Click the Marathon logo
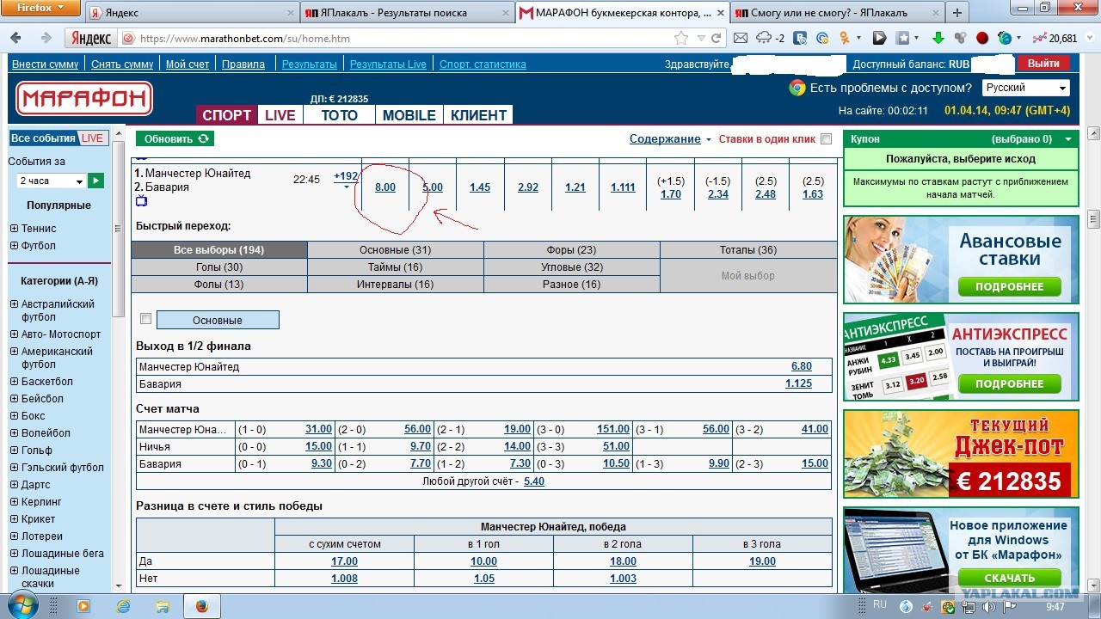This screenshot has height=619, width=1101. pyautogui.click(x=84, y=99)
